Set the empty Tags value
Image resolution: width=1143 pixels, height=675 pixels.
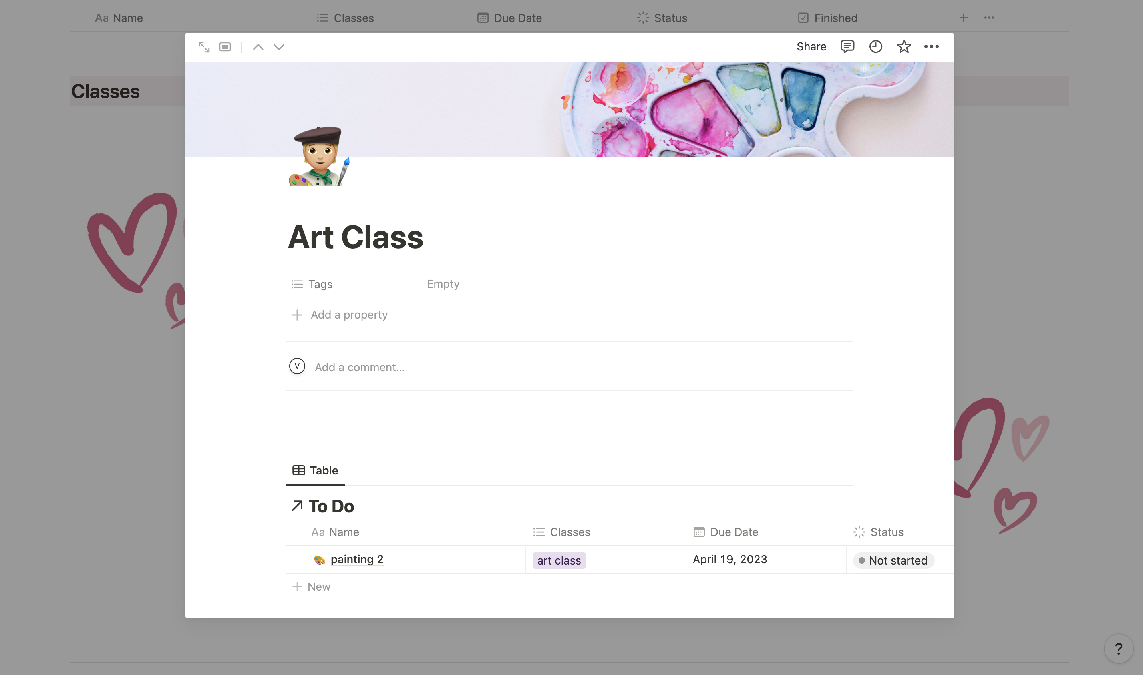coord(443,284)
